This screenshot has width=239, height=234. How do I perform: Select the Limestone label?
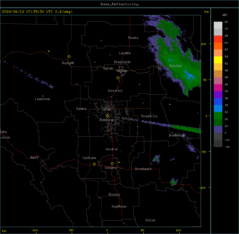[42, 99]
